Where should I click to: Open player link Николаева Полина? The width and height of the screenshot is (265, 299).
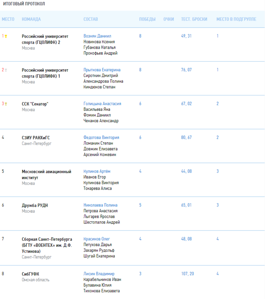pyautogui.click(x=100, y=205)
